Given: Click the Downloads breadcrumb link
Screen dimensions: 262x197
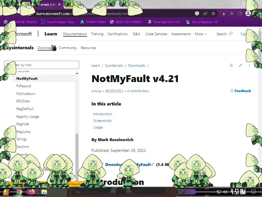Looking at the screenshot, I should point(137,65).
